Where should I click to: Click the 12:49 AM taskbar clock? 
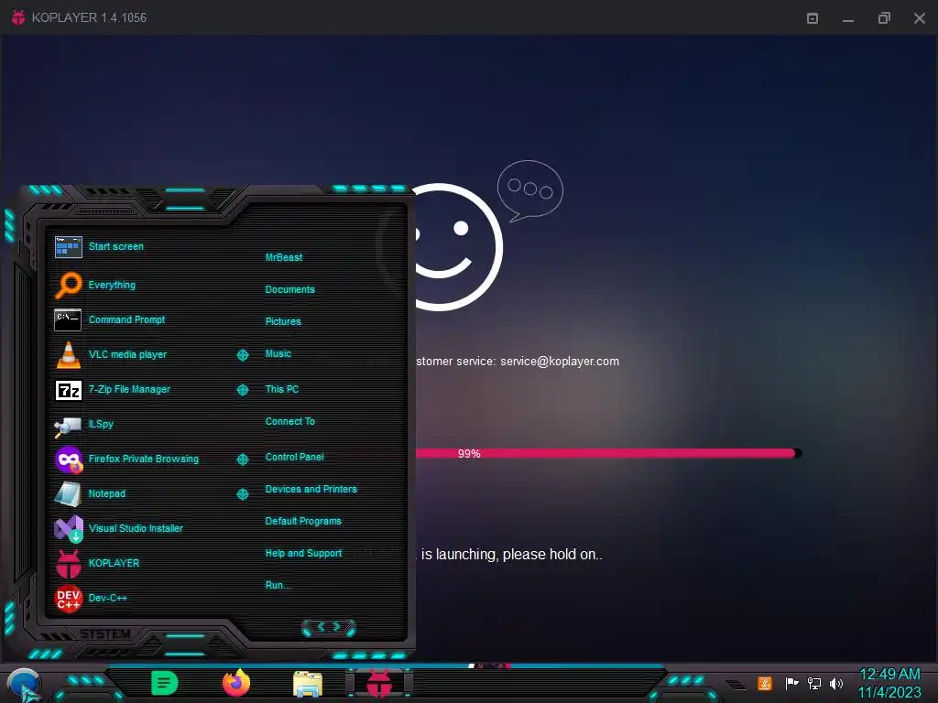(x=889, y=675)
